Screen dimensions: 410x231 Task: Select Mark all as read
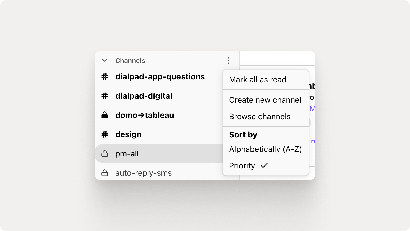pos(258,79)
